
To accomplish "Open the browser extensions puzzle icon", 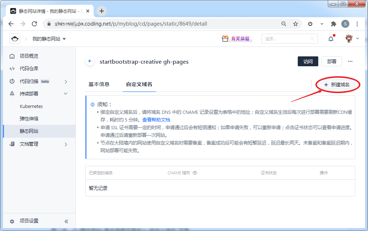I will (x=334, y=24).
